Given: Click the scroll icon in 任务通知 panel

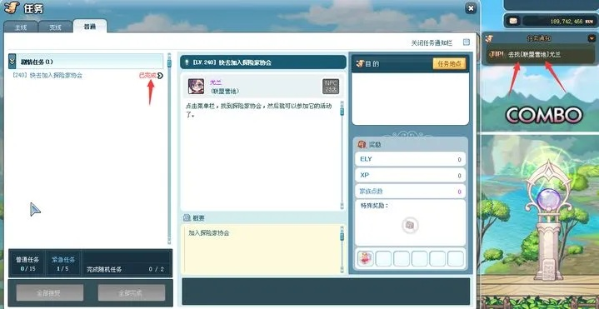Looking at the screenshot, I should (488, 38).
